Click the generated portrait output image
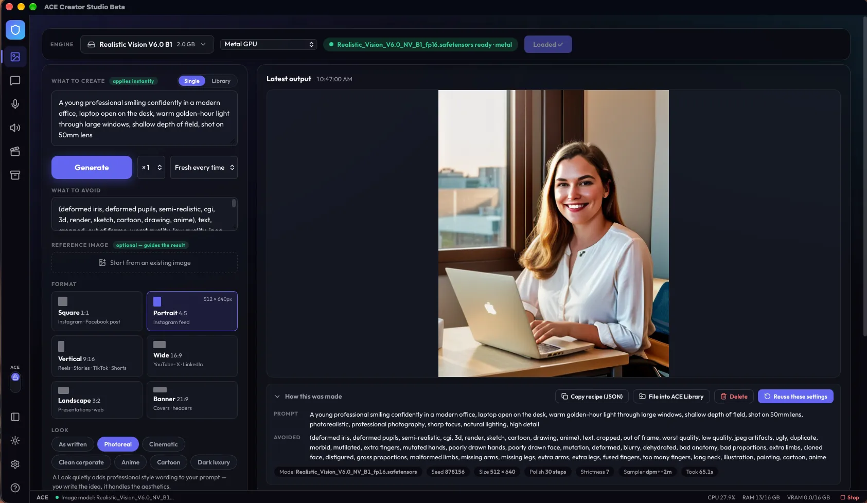 pos(554,233)
